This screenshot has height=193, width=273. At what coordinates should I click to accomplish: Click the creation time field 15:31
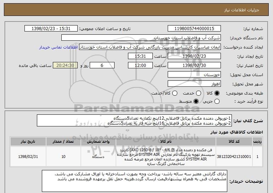[x=140, y=56]
